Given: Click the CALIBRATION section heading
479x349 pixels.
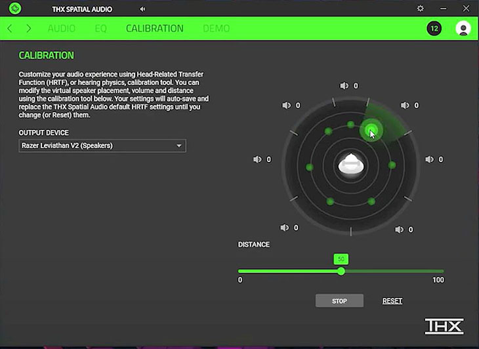Looking at the screenshot, I should (47, 56).
